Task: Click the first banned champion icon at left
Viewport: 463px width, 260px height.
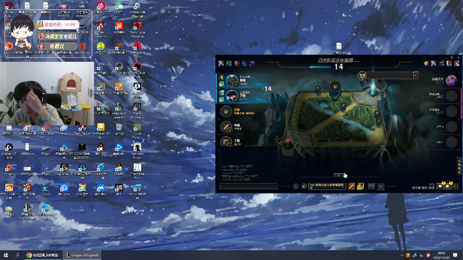Action: point(221,64)
